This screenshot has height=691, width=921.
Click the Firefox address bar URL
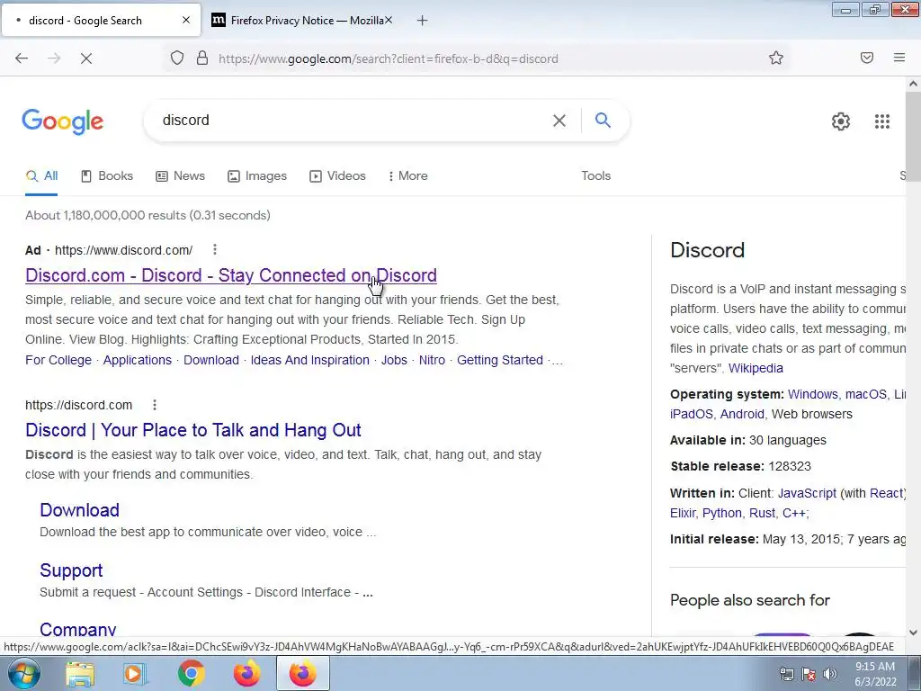(x=389, y=58)
